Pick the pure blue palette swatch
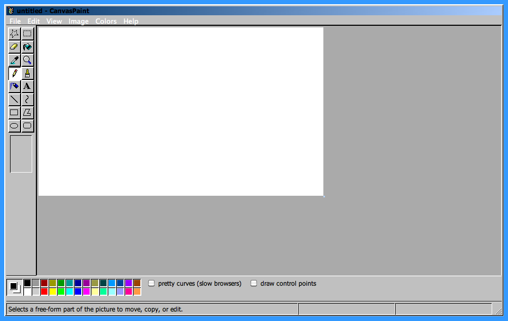This screenshot has height=321, width=508. pos(78,292)
